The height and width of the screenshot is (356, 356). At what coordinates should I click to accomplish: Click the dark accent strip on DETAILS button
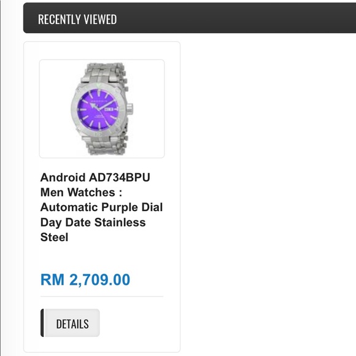pyautogui.click(x=42, y=323)
